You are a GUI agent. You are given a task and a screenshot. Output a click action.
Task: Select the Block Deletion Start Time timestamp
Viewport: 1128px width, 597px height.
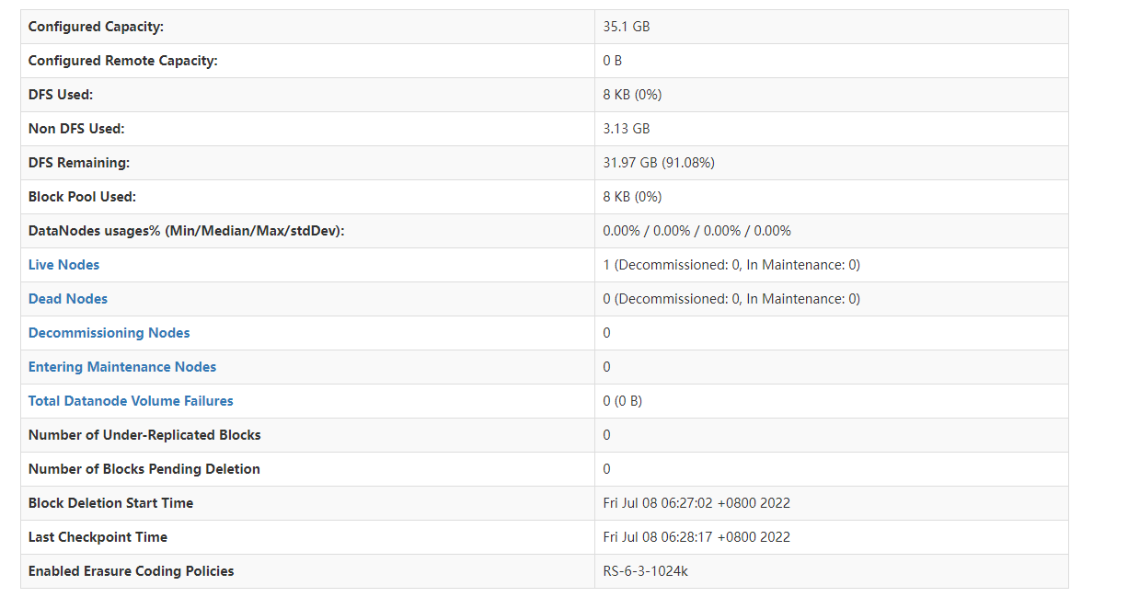coord(696,503)
